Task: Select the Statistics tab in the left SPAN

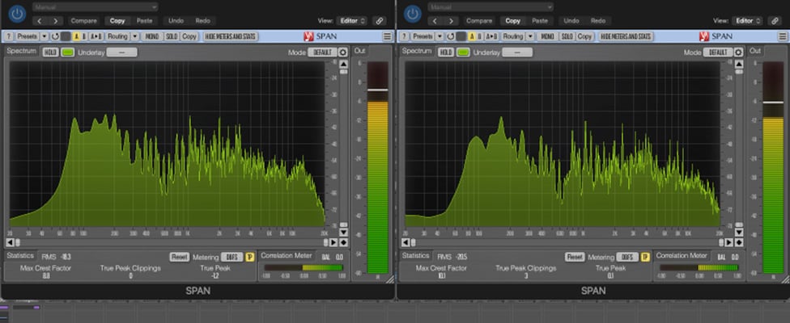Action: click(x=21, y=256)
